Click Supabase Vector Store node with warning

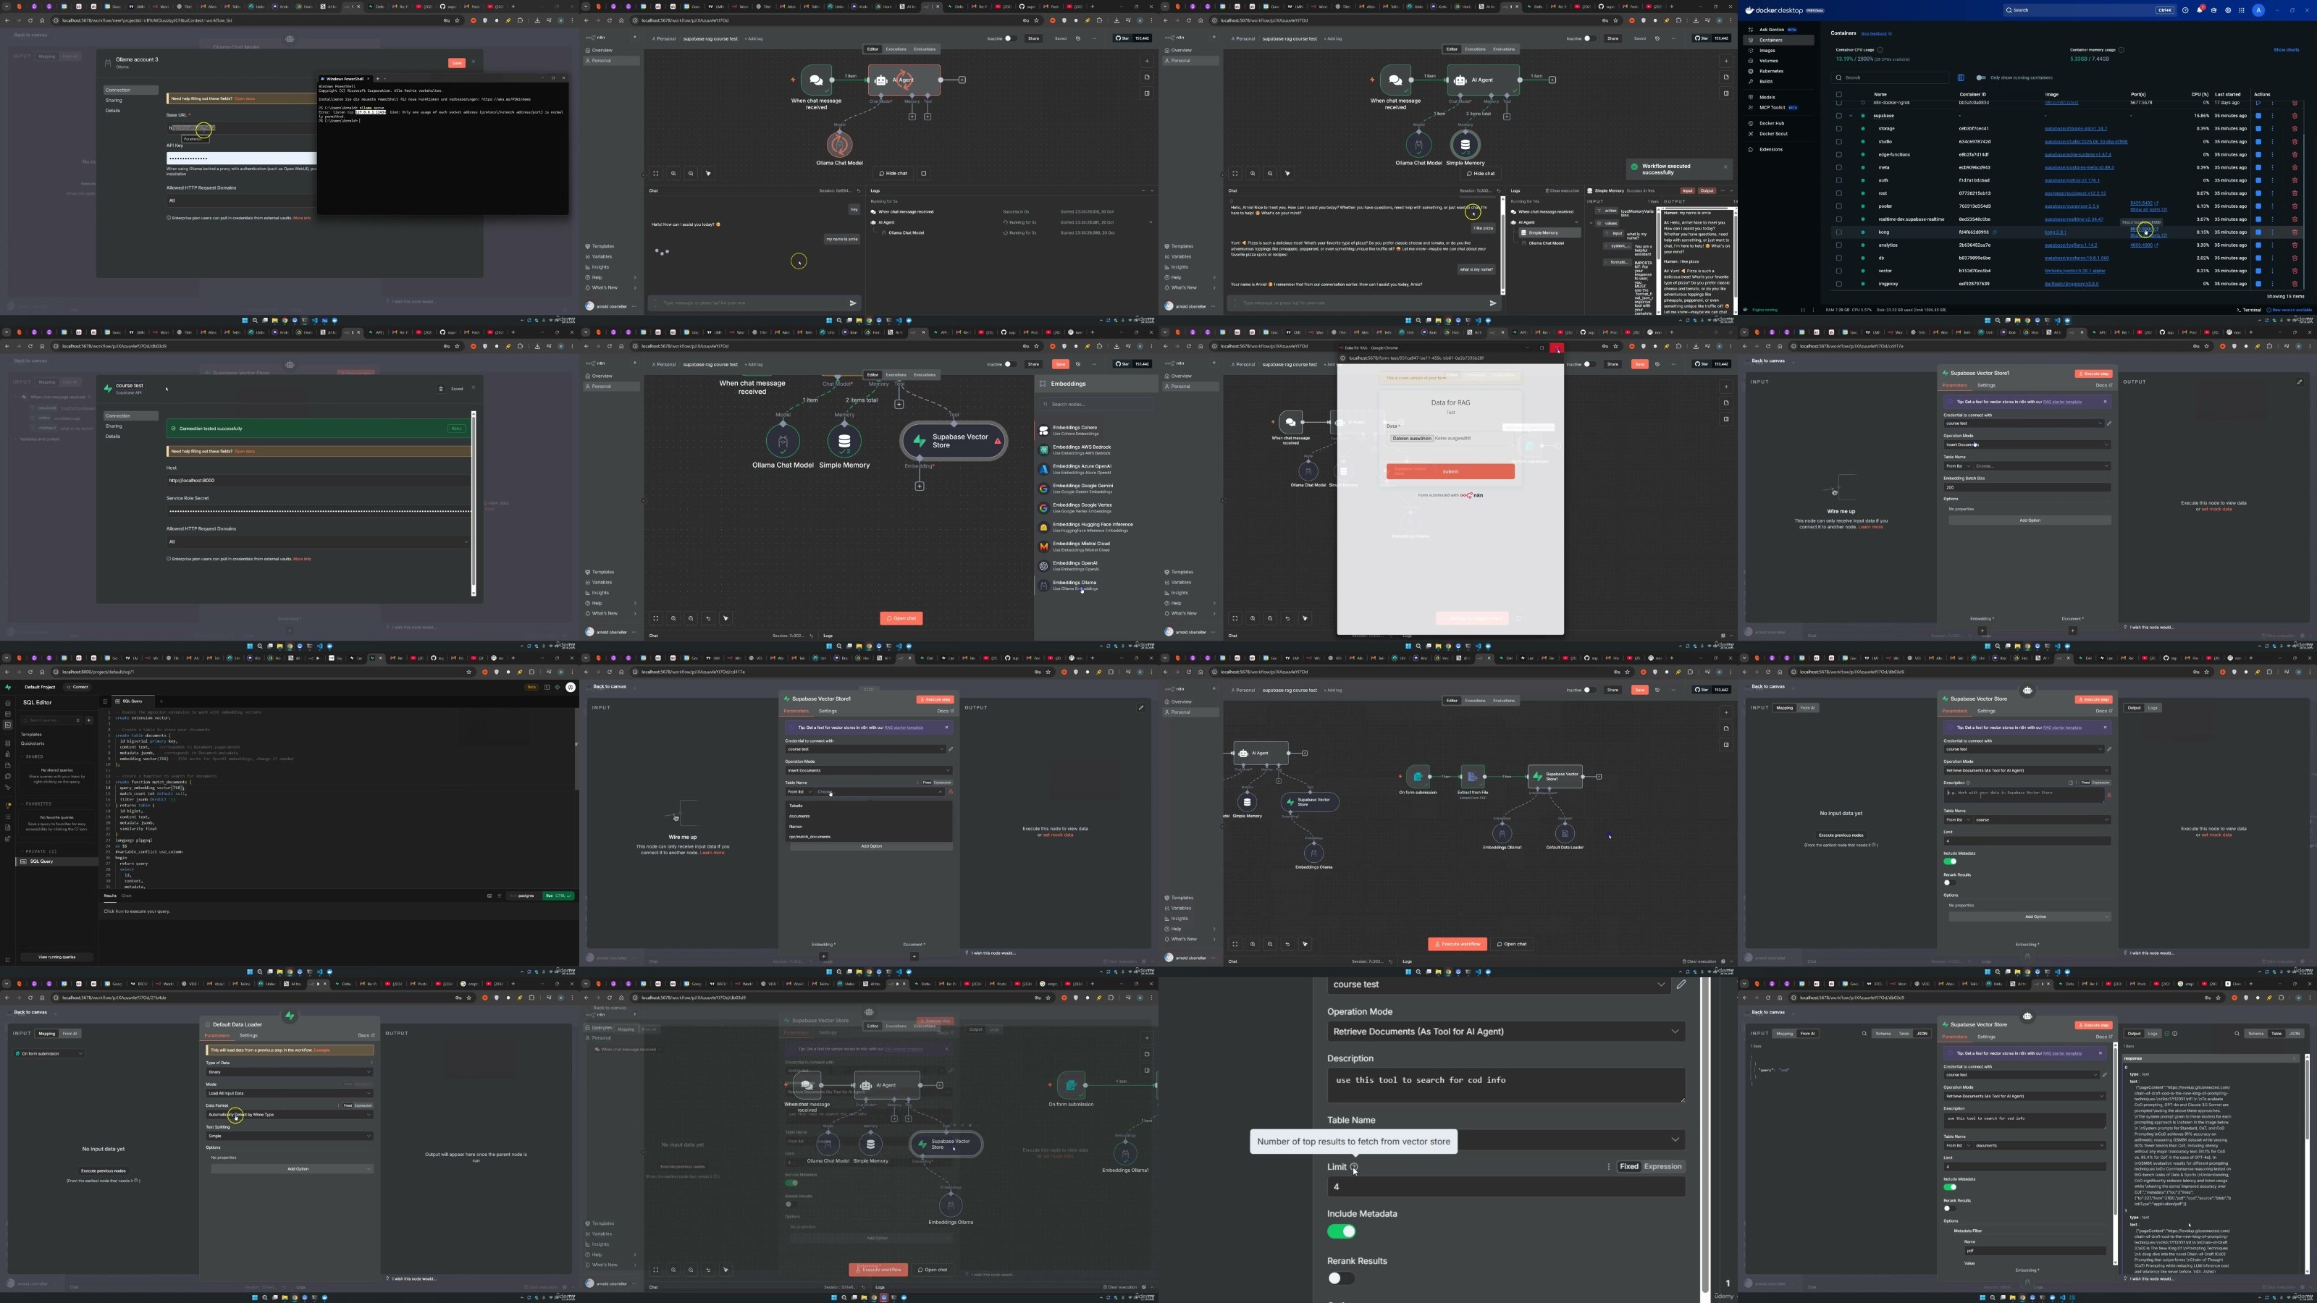point(954,441)
